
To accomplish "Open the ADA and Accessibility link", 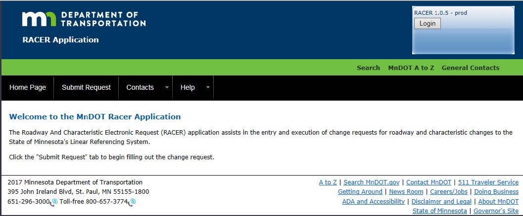I will (x=373, y=201).
